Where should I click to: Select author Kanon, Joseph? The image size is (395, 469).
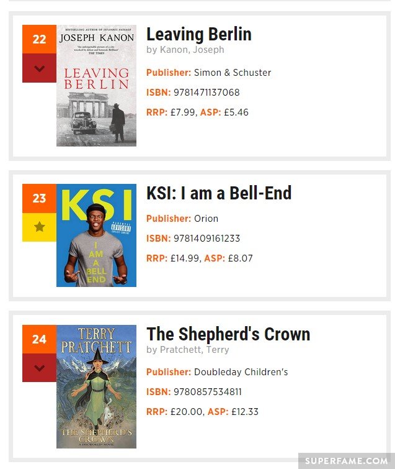[192, 50]
